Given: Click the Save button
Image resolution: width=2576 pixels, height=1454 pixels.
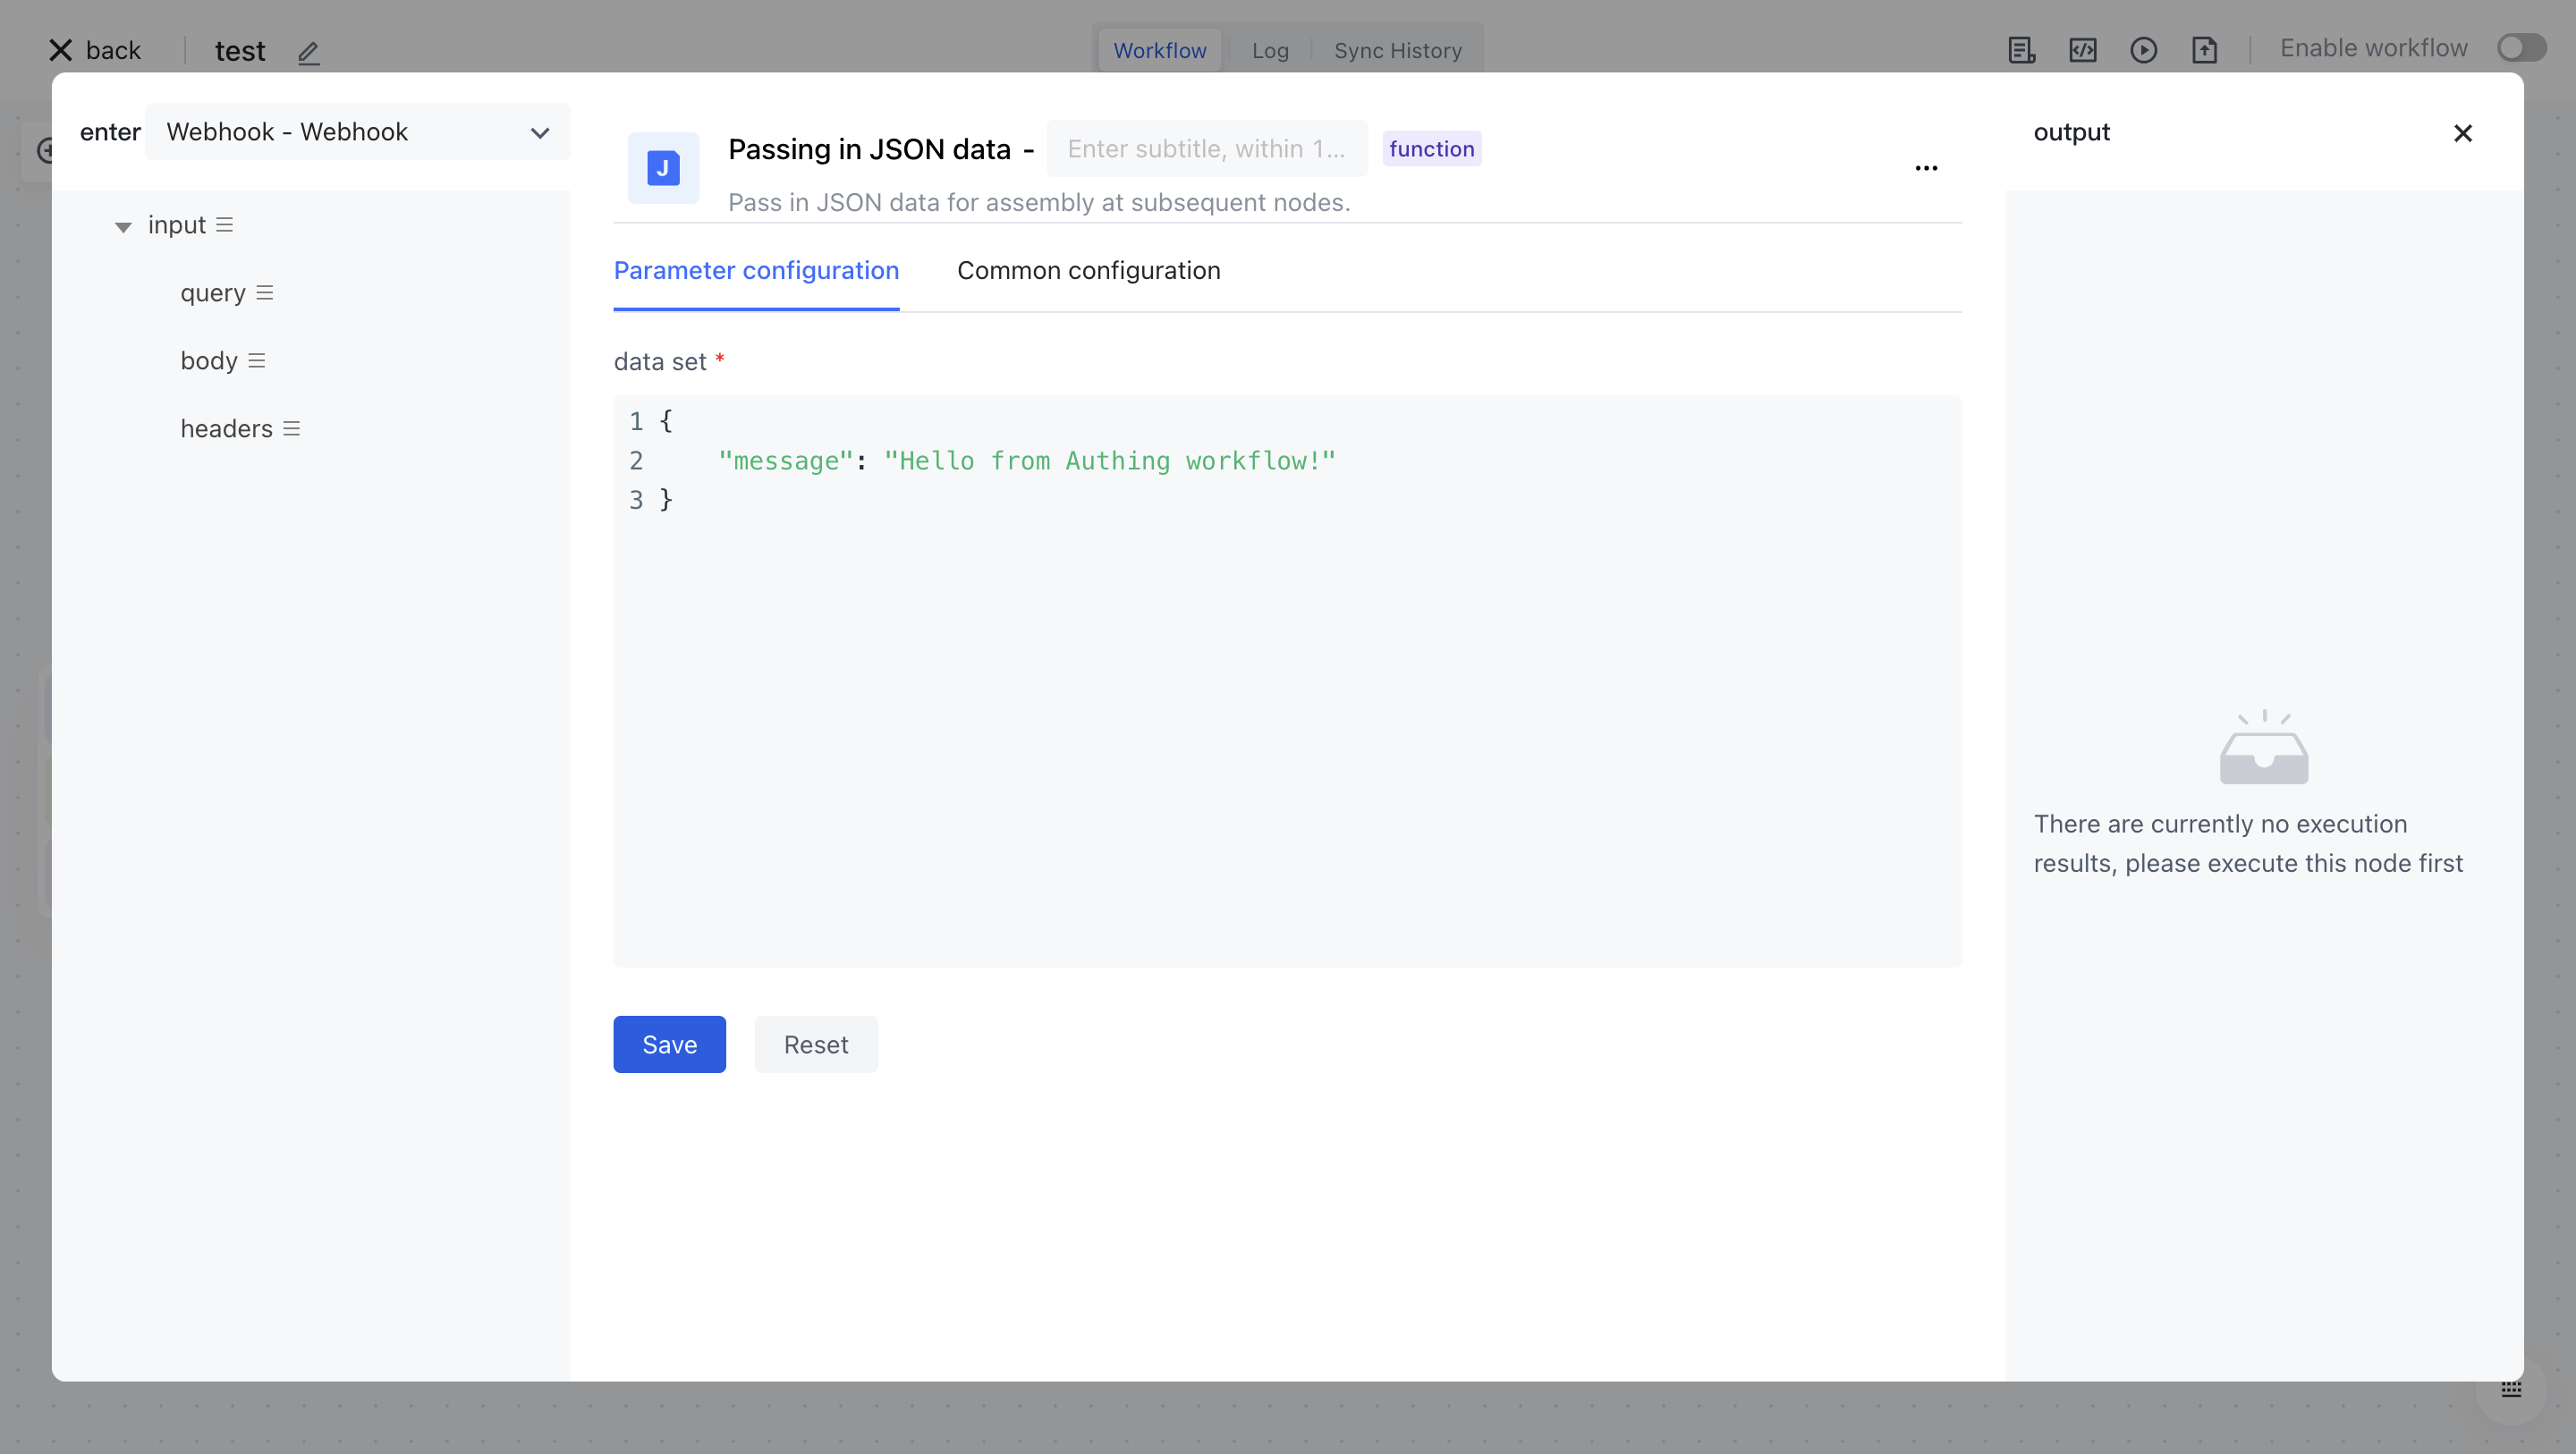Looking at the screenshot, I should (x=669, y=1044).
